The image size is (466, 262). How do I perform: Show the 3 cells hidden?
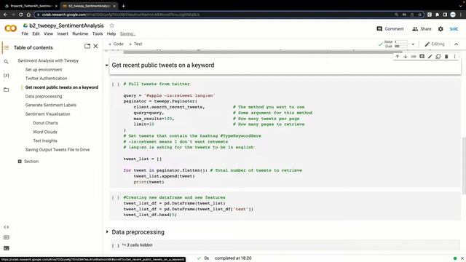(138, 245)
